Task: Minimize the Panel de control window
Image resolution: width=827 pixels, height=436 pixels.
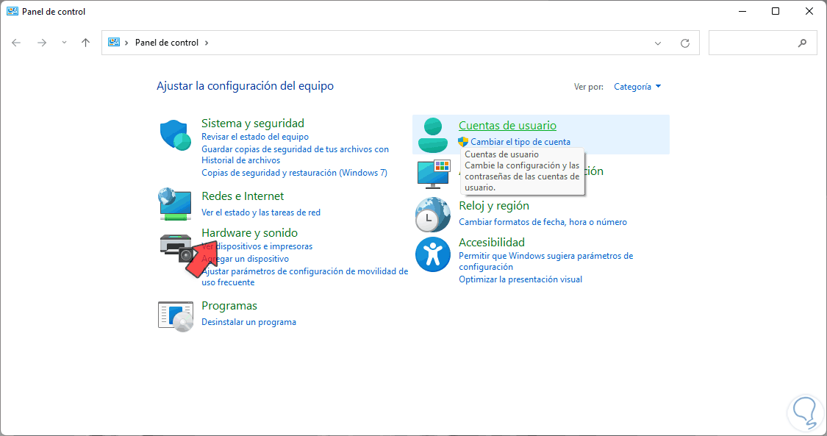Action: [x=742, y=11]
